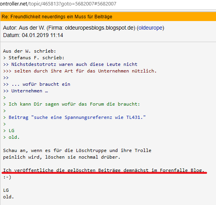The height and width of the screenshot is (205, 216).
Task: Click the Datum 04.01.2019 11:14 line
Action: tap(33, 35)
